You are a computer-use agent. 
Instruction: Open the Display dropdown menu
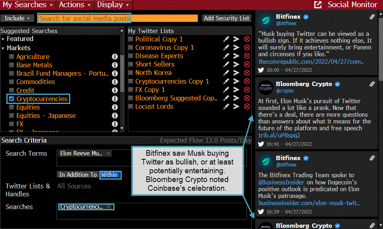(113, 5)
